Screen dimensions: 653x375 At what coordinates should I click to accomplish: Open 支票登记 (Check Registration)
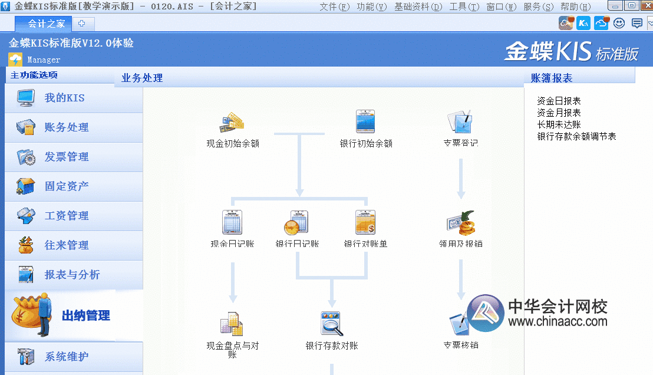[460, 125]
